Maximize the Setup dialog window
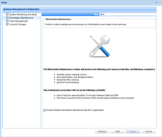 (156, 3)
